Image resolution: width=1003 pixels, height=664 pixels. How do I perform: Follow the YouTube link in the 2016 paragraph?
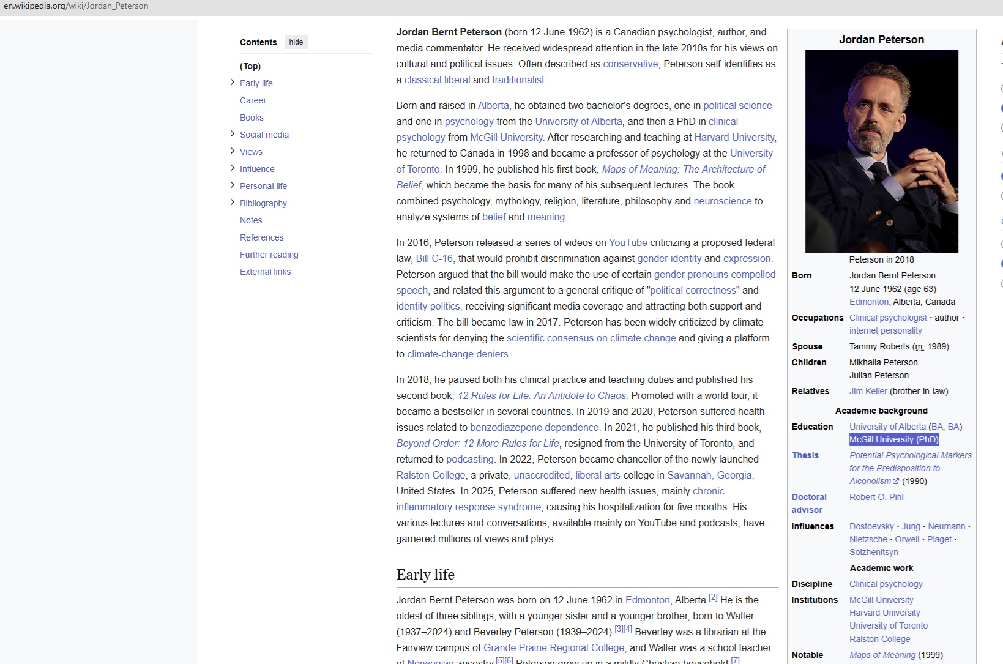(x=628, y=242)
